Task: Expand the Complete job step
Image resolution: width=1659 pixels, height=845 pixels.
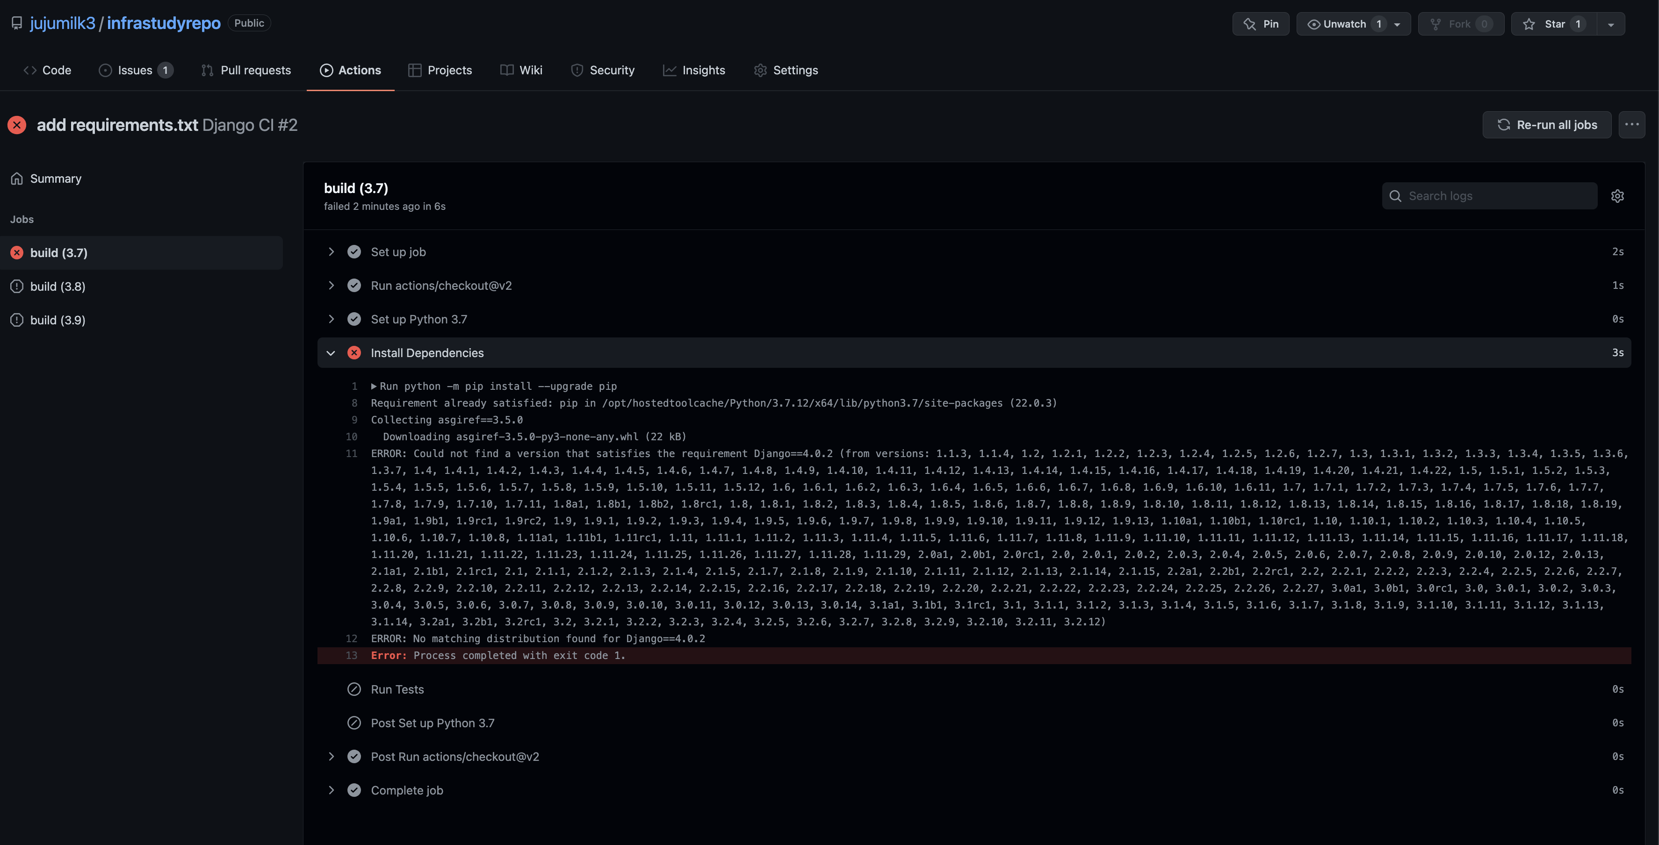Action: 331,790
